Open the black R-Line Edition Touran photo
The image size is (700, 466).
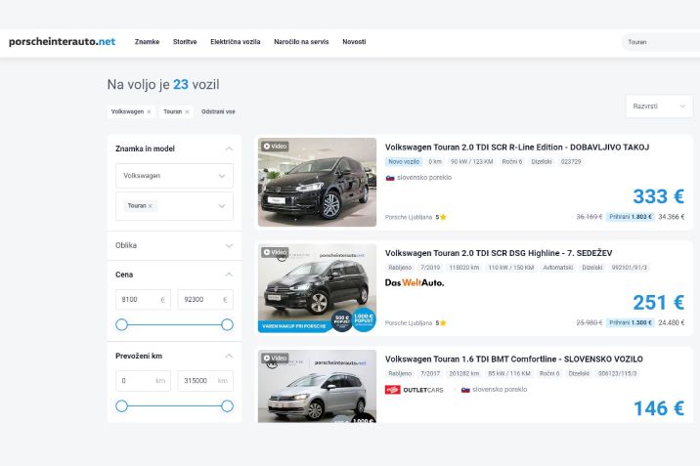tap(317, 182)
